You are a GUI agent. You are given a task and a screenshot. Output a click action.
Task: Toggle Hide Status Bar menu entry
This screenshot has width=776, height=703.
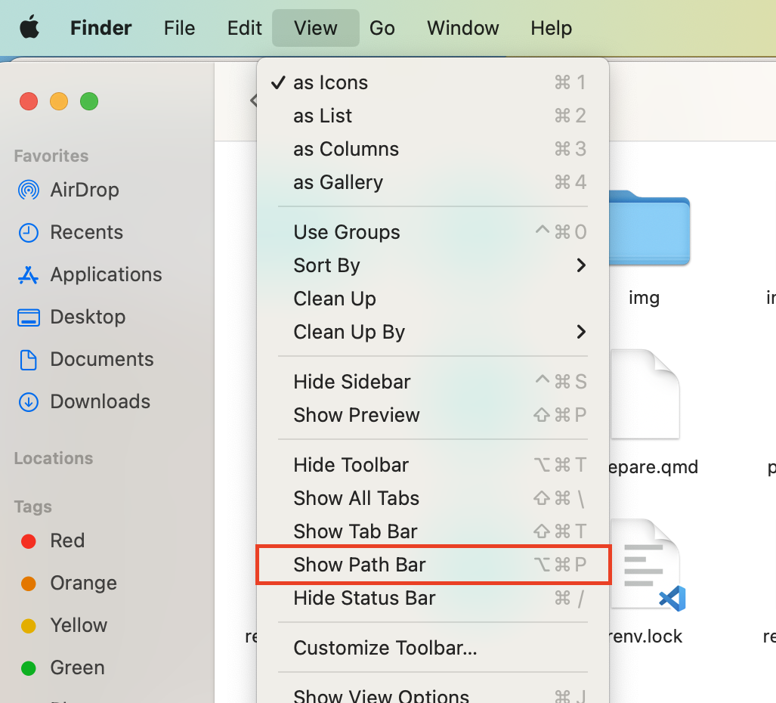pos(364,598)
